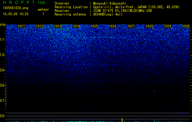This screenshot has height=122, width=192.
Task: Select observer name Masayuki Kobayashi
Action: (x=110, y=3)
